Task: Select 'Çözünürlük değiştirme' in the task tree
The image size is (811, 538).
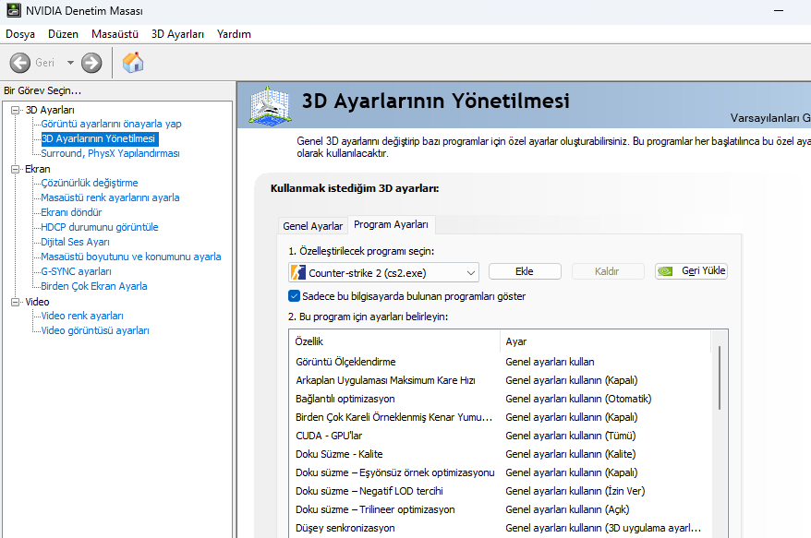Action: pyautogui.click(x=90, y=183)
